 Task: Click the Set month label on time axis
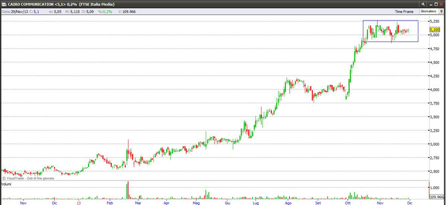pos(318,203)
